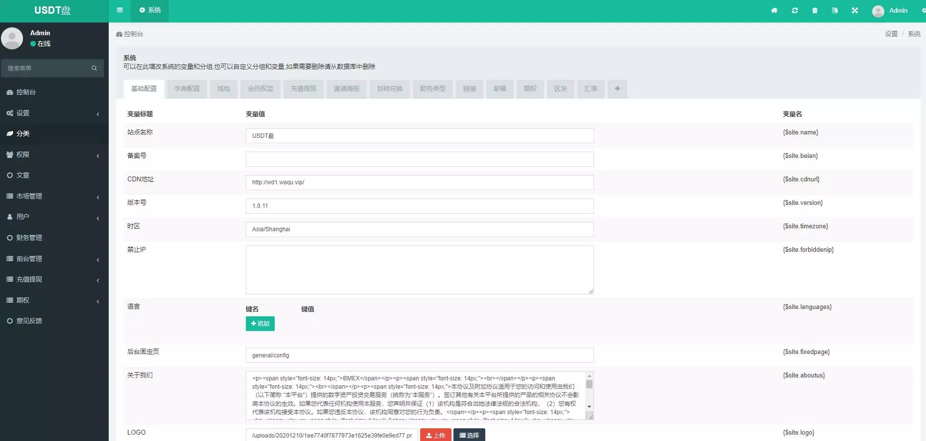Switch to the 钱包 tab
Image resolution: width=926 pixels, height=441 pixels.
click(x=223, y=89)
